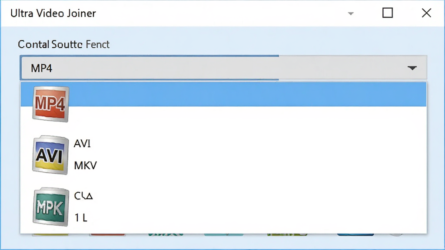
Task: Click the partially hidden light teal icon
Action: pyautogui.click(x=224, y=234)
